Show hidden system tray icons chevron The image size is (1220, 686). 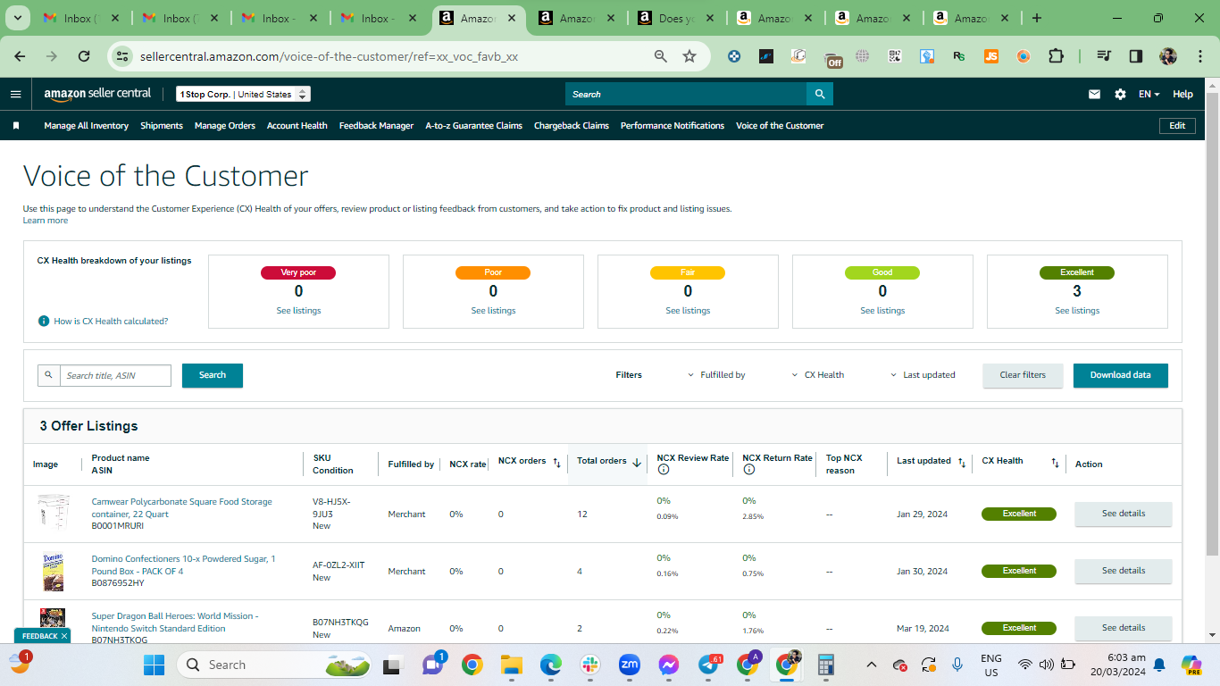click(872, 665)
